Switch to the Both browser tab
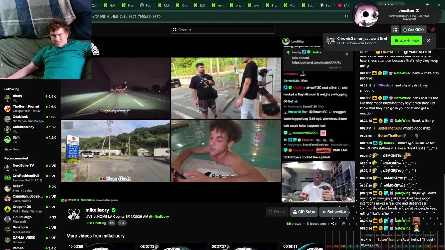The width and height of the screenshot is (445, 250). [x=326, y=5]
